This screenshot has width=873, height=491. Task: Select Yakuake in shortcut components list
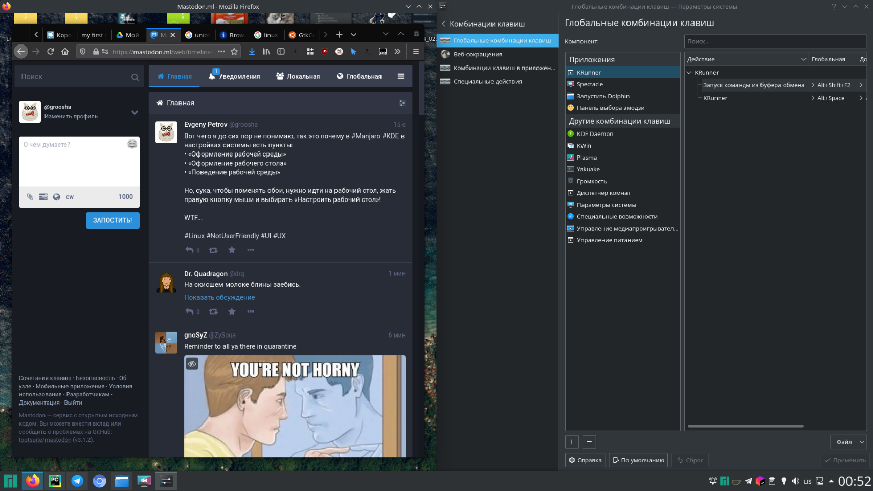tap(622, 169)
